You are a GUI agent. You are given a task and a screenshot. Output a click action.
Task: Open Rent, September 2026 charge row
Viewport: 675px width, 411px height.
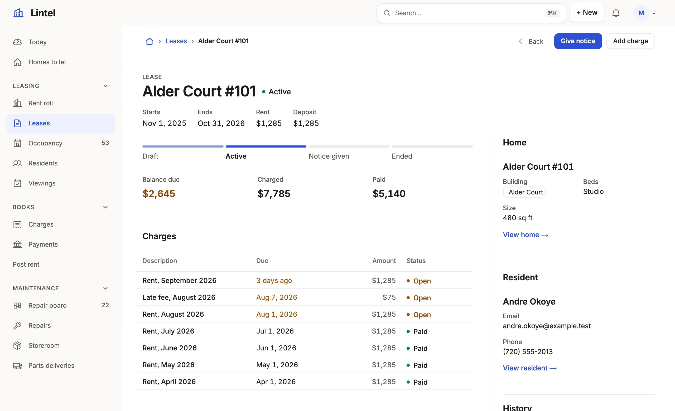303,281
